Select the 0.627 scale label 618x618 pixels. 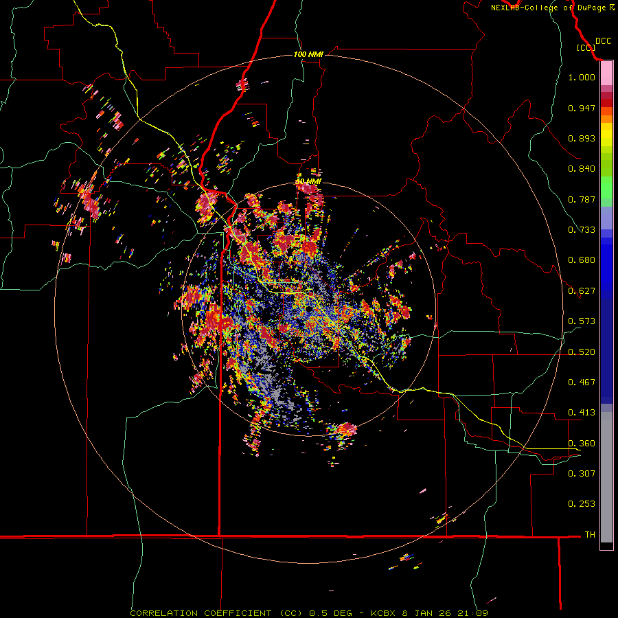tap(582, 291)
